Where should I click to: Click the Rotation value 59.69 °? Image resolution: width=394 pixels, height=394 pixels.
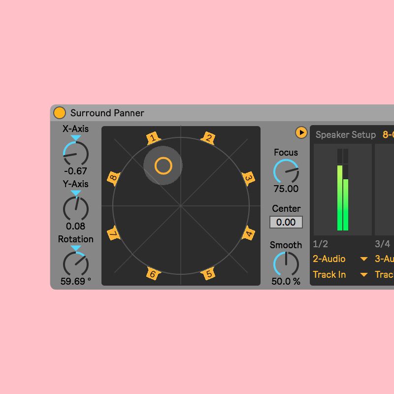[x=76, y=281]
